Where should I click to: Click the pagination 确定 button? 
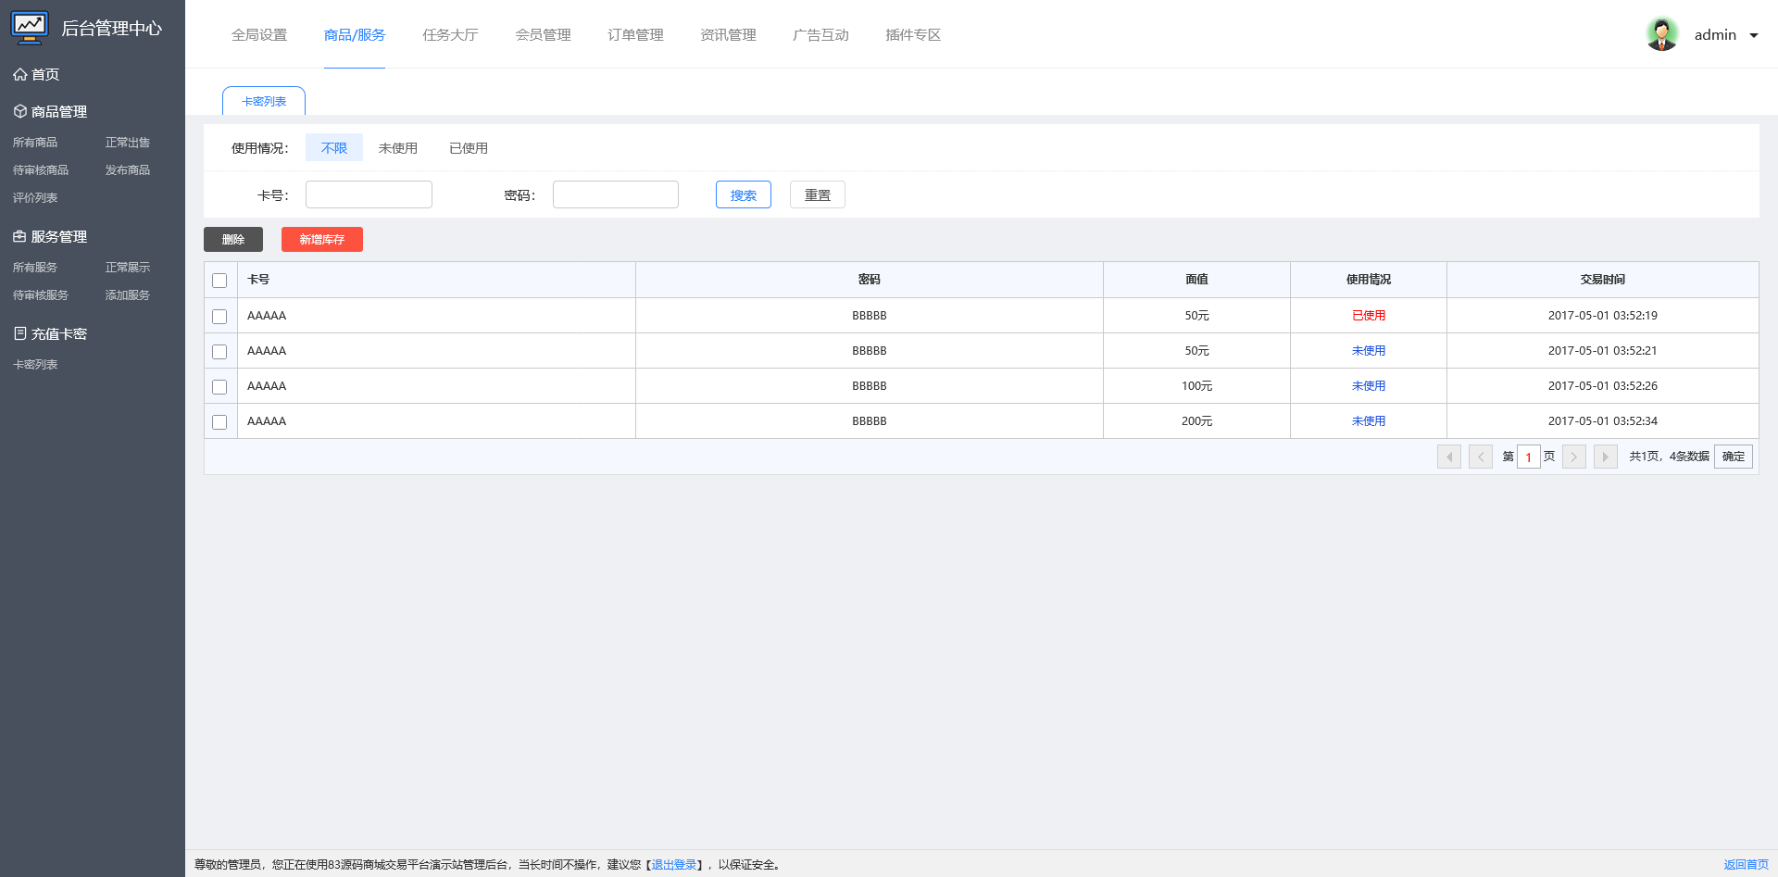click(1734, 457)
